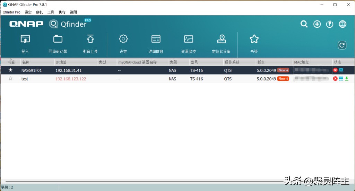Open the 联机 menu
Screen dimensions: 355x191
click(40, 12)
